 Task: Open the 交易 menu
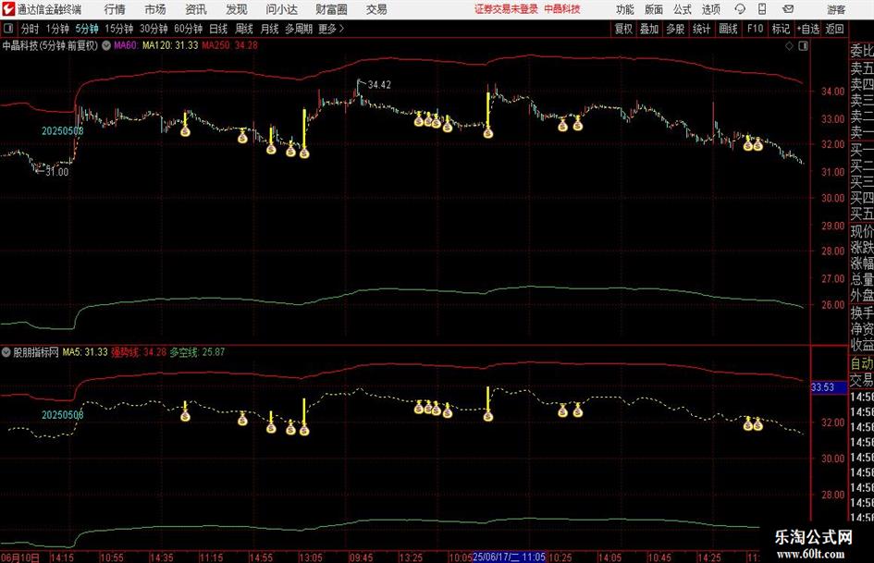click(x=376, y=9)
